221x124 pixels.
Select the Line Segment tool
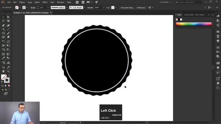[8, 29]
